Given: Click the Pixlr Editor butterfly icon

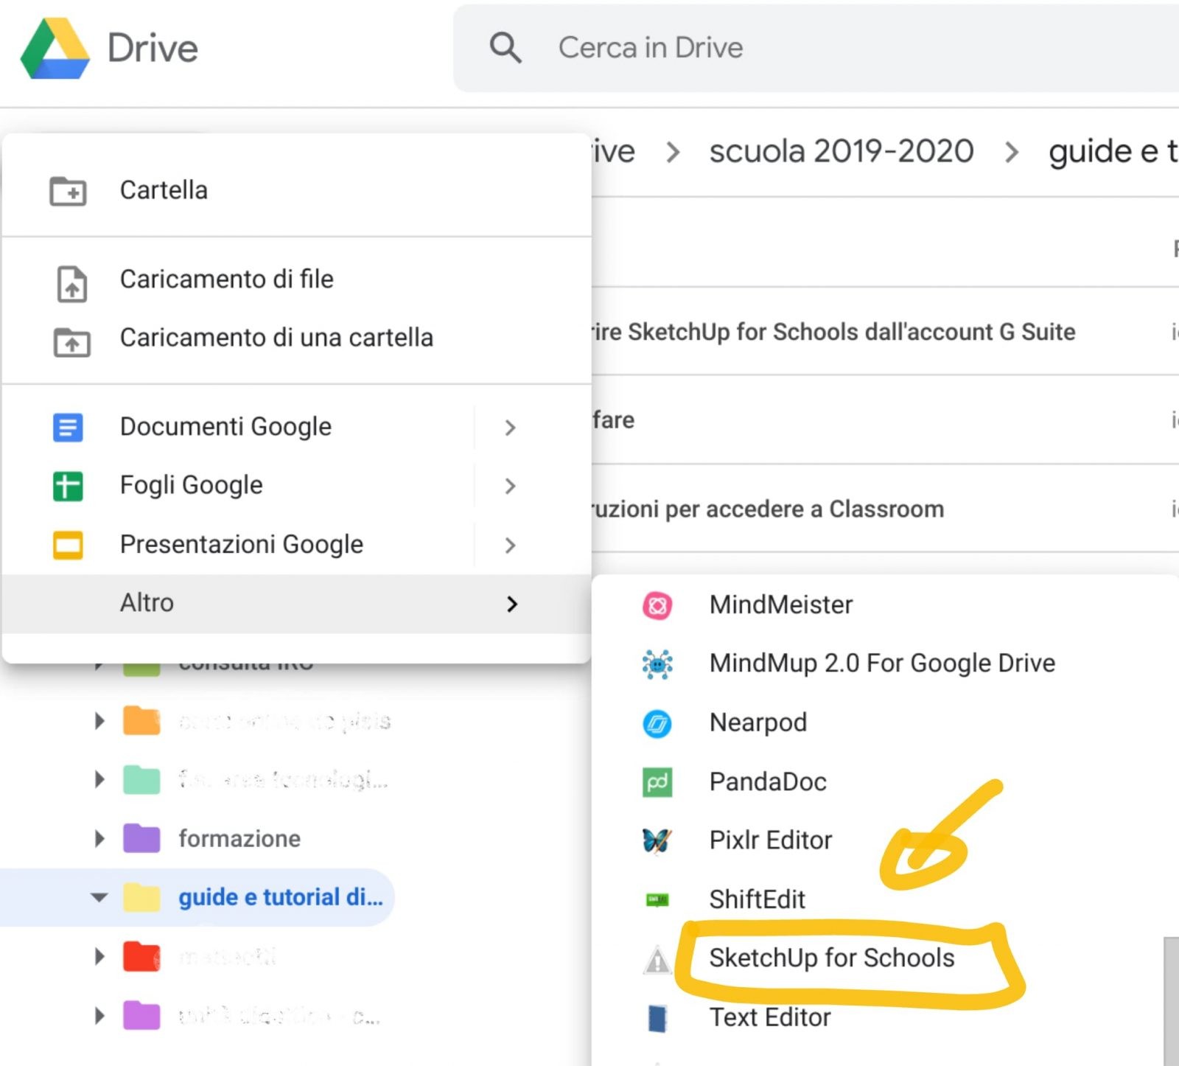Looking at the screenshot, I should pyautogui.click(x=657, y=840).
